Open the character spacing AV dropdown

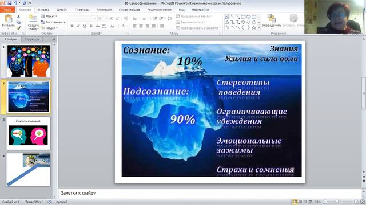(x=105, y=26)
